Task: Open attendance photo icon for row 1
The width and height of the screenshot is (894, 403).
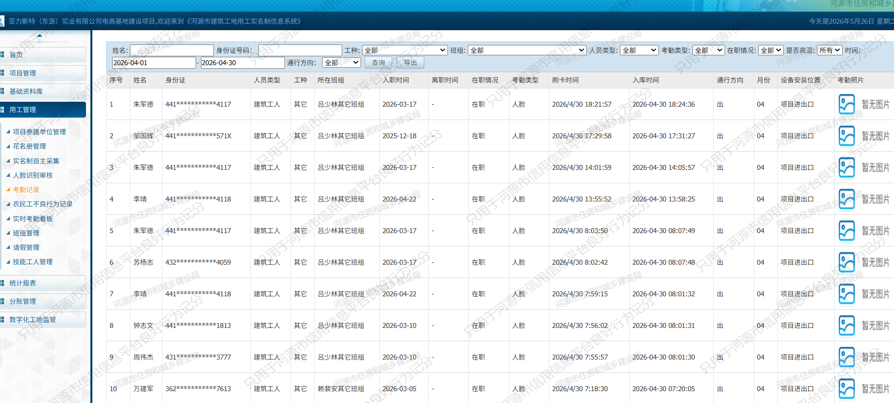Action: [x=847, y=104]
